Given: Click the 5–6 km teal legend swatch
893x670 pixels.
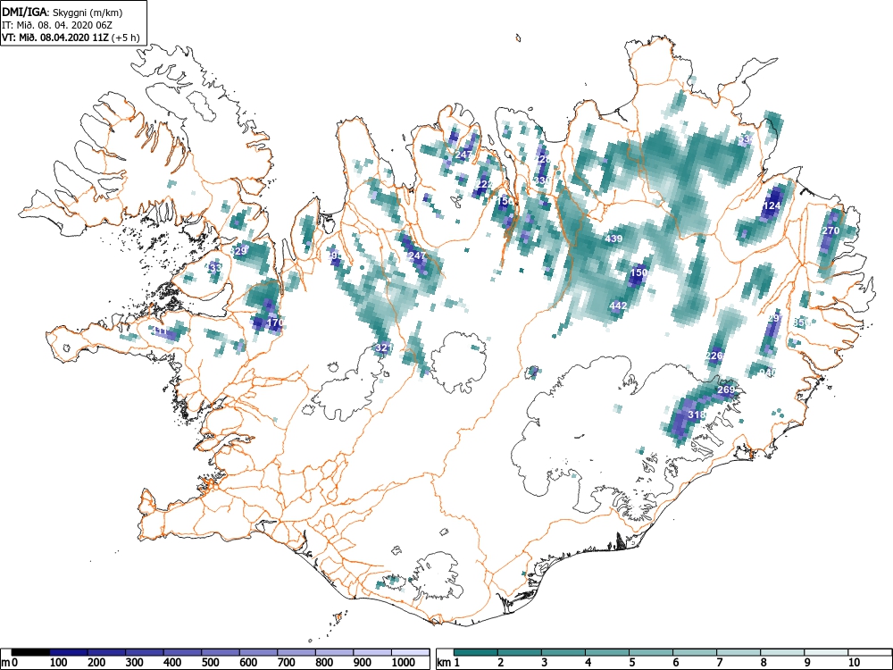Looking at the screenshot, I should [651, 652].
